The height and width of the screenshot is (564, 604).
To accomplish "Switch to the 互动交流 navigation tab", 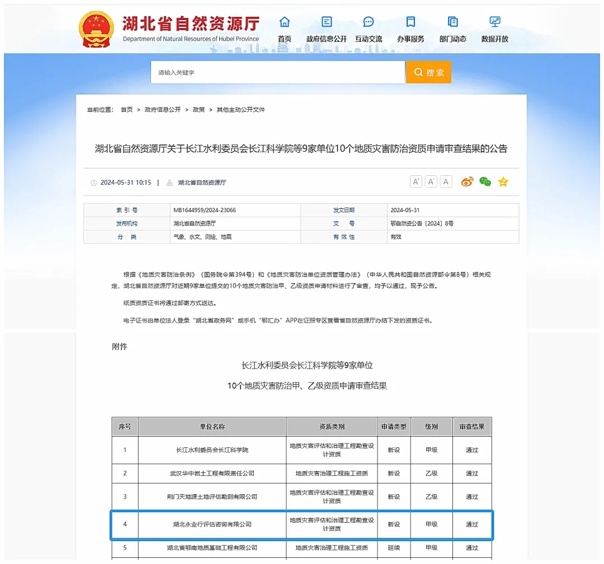I will pyautogui.click(x=368, y=39).
